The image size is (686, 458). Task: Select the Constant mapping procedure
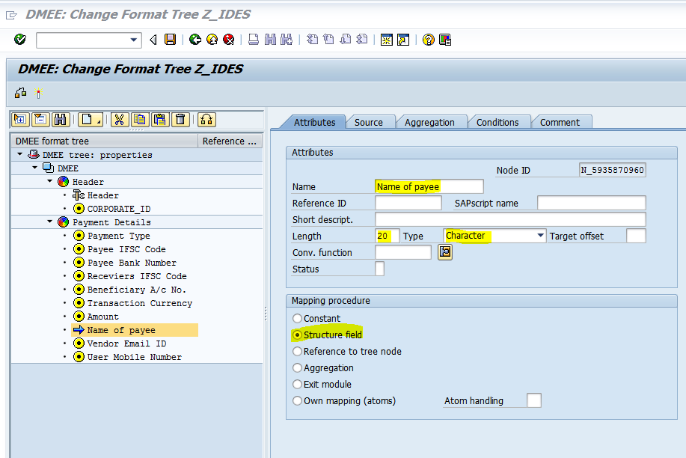click(298, 319)
